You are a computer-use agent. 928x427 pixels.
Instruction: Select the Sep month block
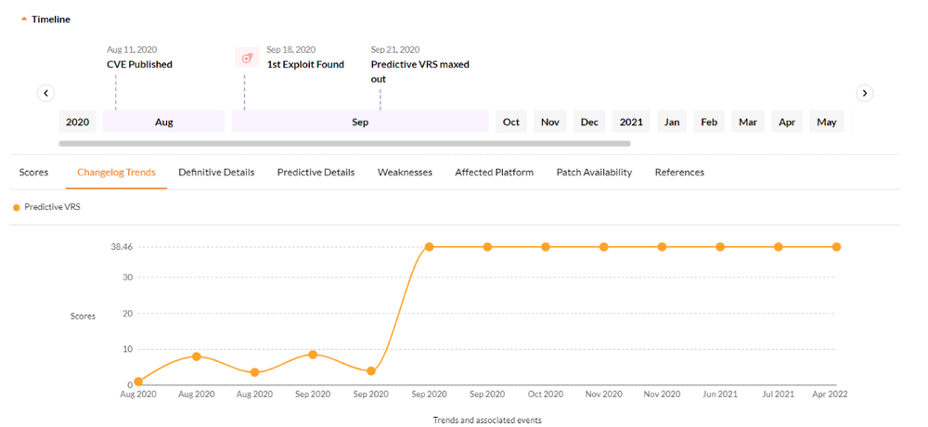point(360,122)
